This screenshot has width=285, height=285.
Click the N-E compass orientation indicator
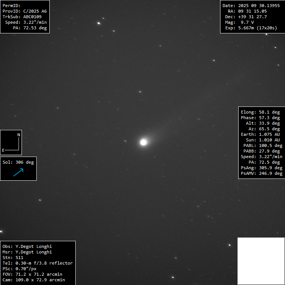pos(11,142)
